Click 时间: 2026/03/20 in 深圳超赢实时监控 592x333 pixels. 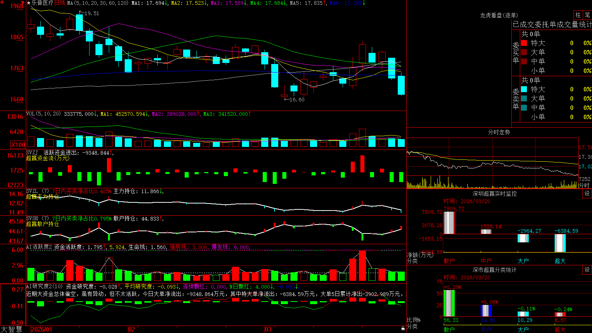tap(467, 201)
